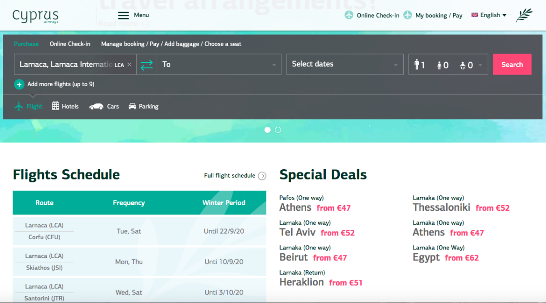Click the Tue, Sat frequency cell
546x303 pixels.
pos(129,231)
